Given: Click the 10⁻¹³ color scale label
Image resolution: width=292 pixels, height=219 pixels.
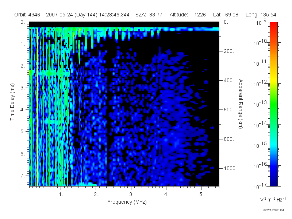Looking at the screenshot, I should [x=260, y=104].
